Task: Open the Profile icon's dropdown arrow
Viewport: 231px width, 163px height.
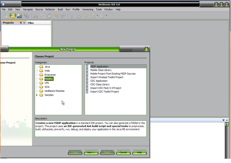Action: [x=107, y=15]
